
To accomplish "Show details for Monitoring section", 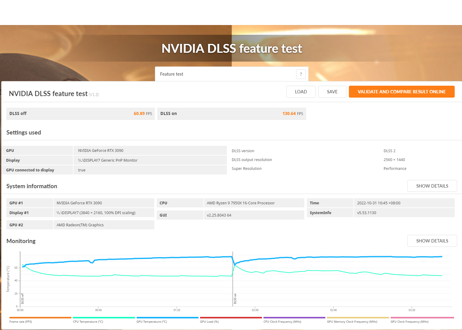I will [432, 241].
